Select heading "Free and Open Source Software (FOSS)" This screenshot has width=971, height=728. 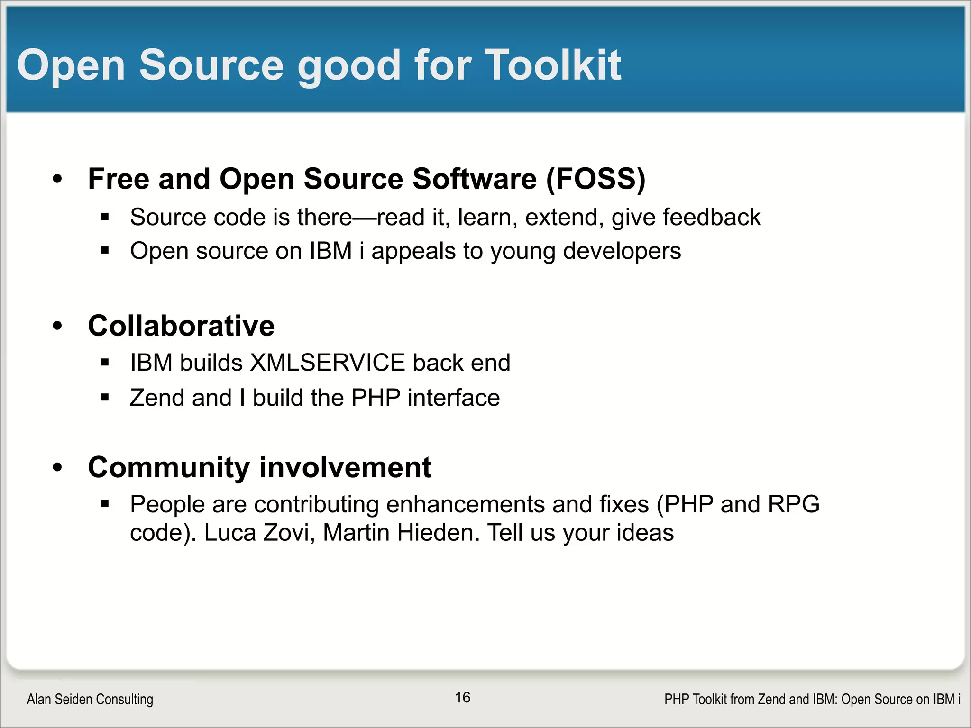tap(366, 179)
